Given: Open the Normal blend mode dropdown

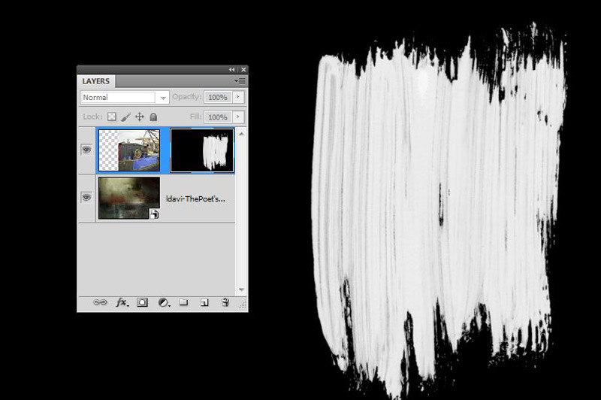Looking at the screenshot, I should click(x=125, y=98).
